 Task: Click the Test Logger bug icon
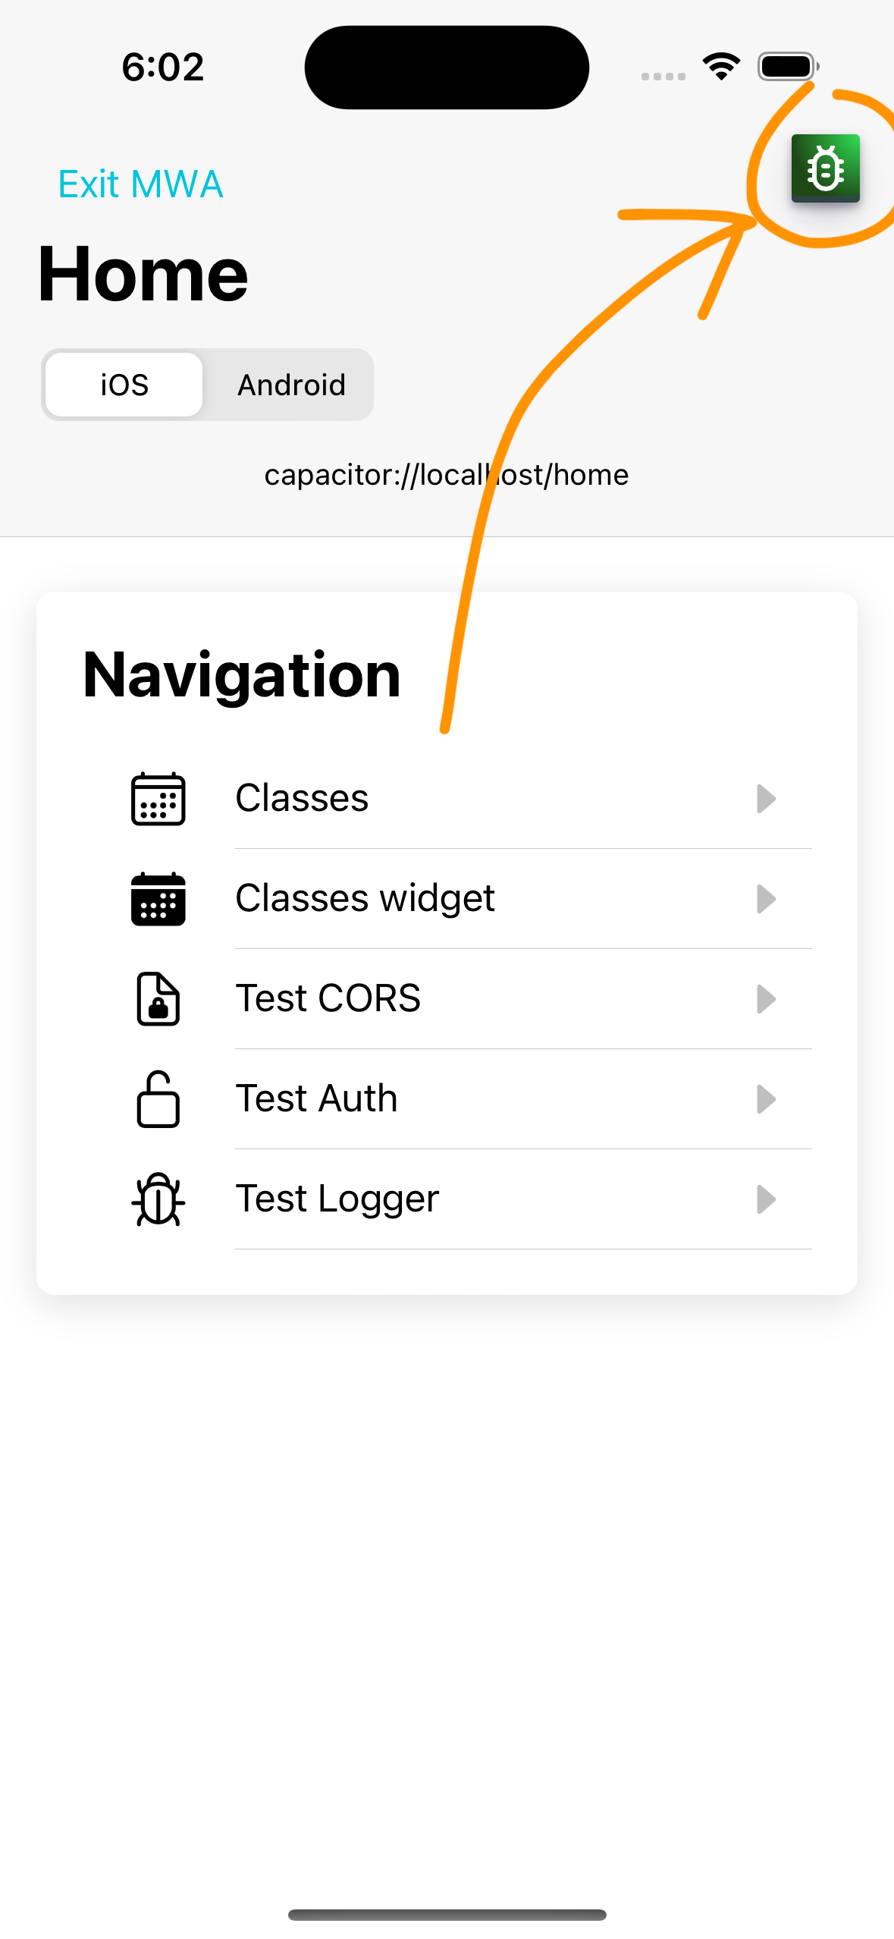click(x=158, y=1199)
